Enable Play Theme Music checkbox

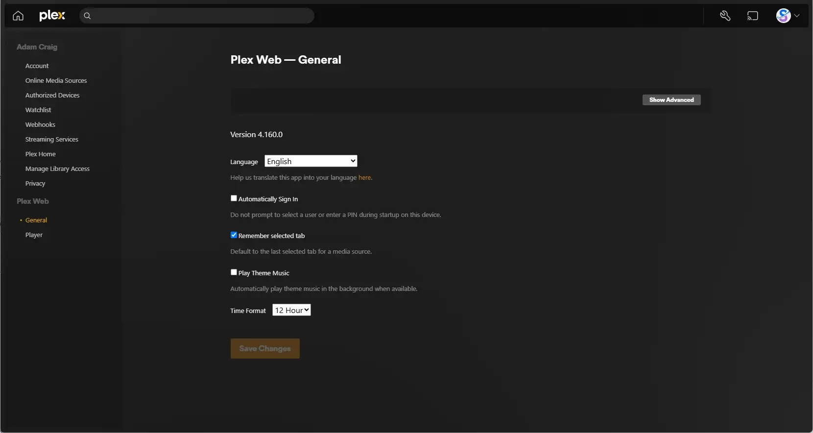coord(234,272)
